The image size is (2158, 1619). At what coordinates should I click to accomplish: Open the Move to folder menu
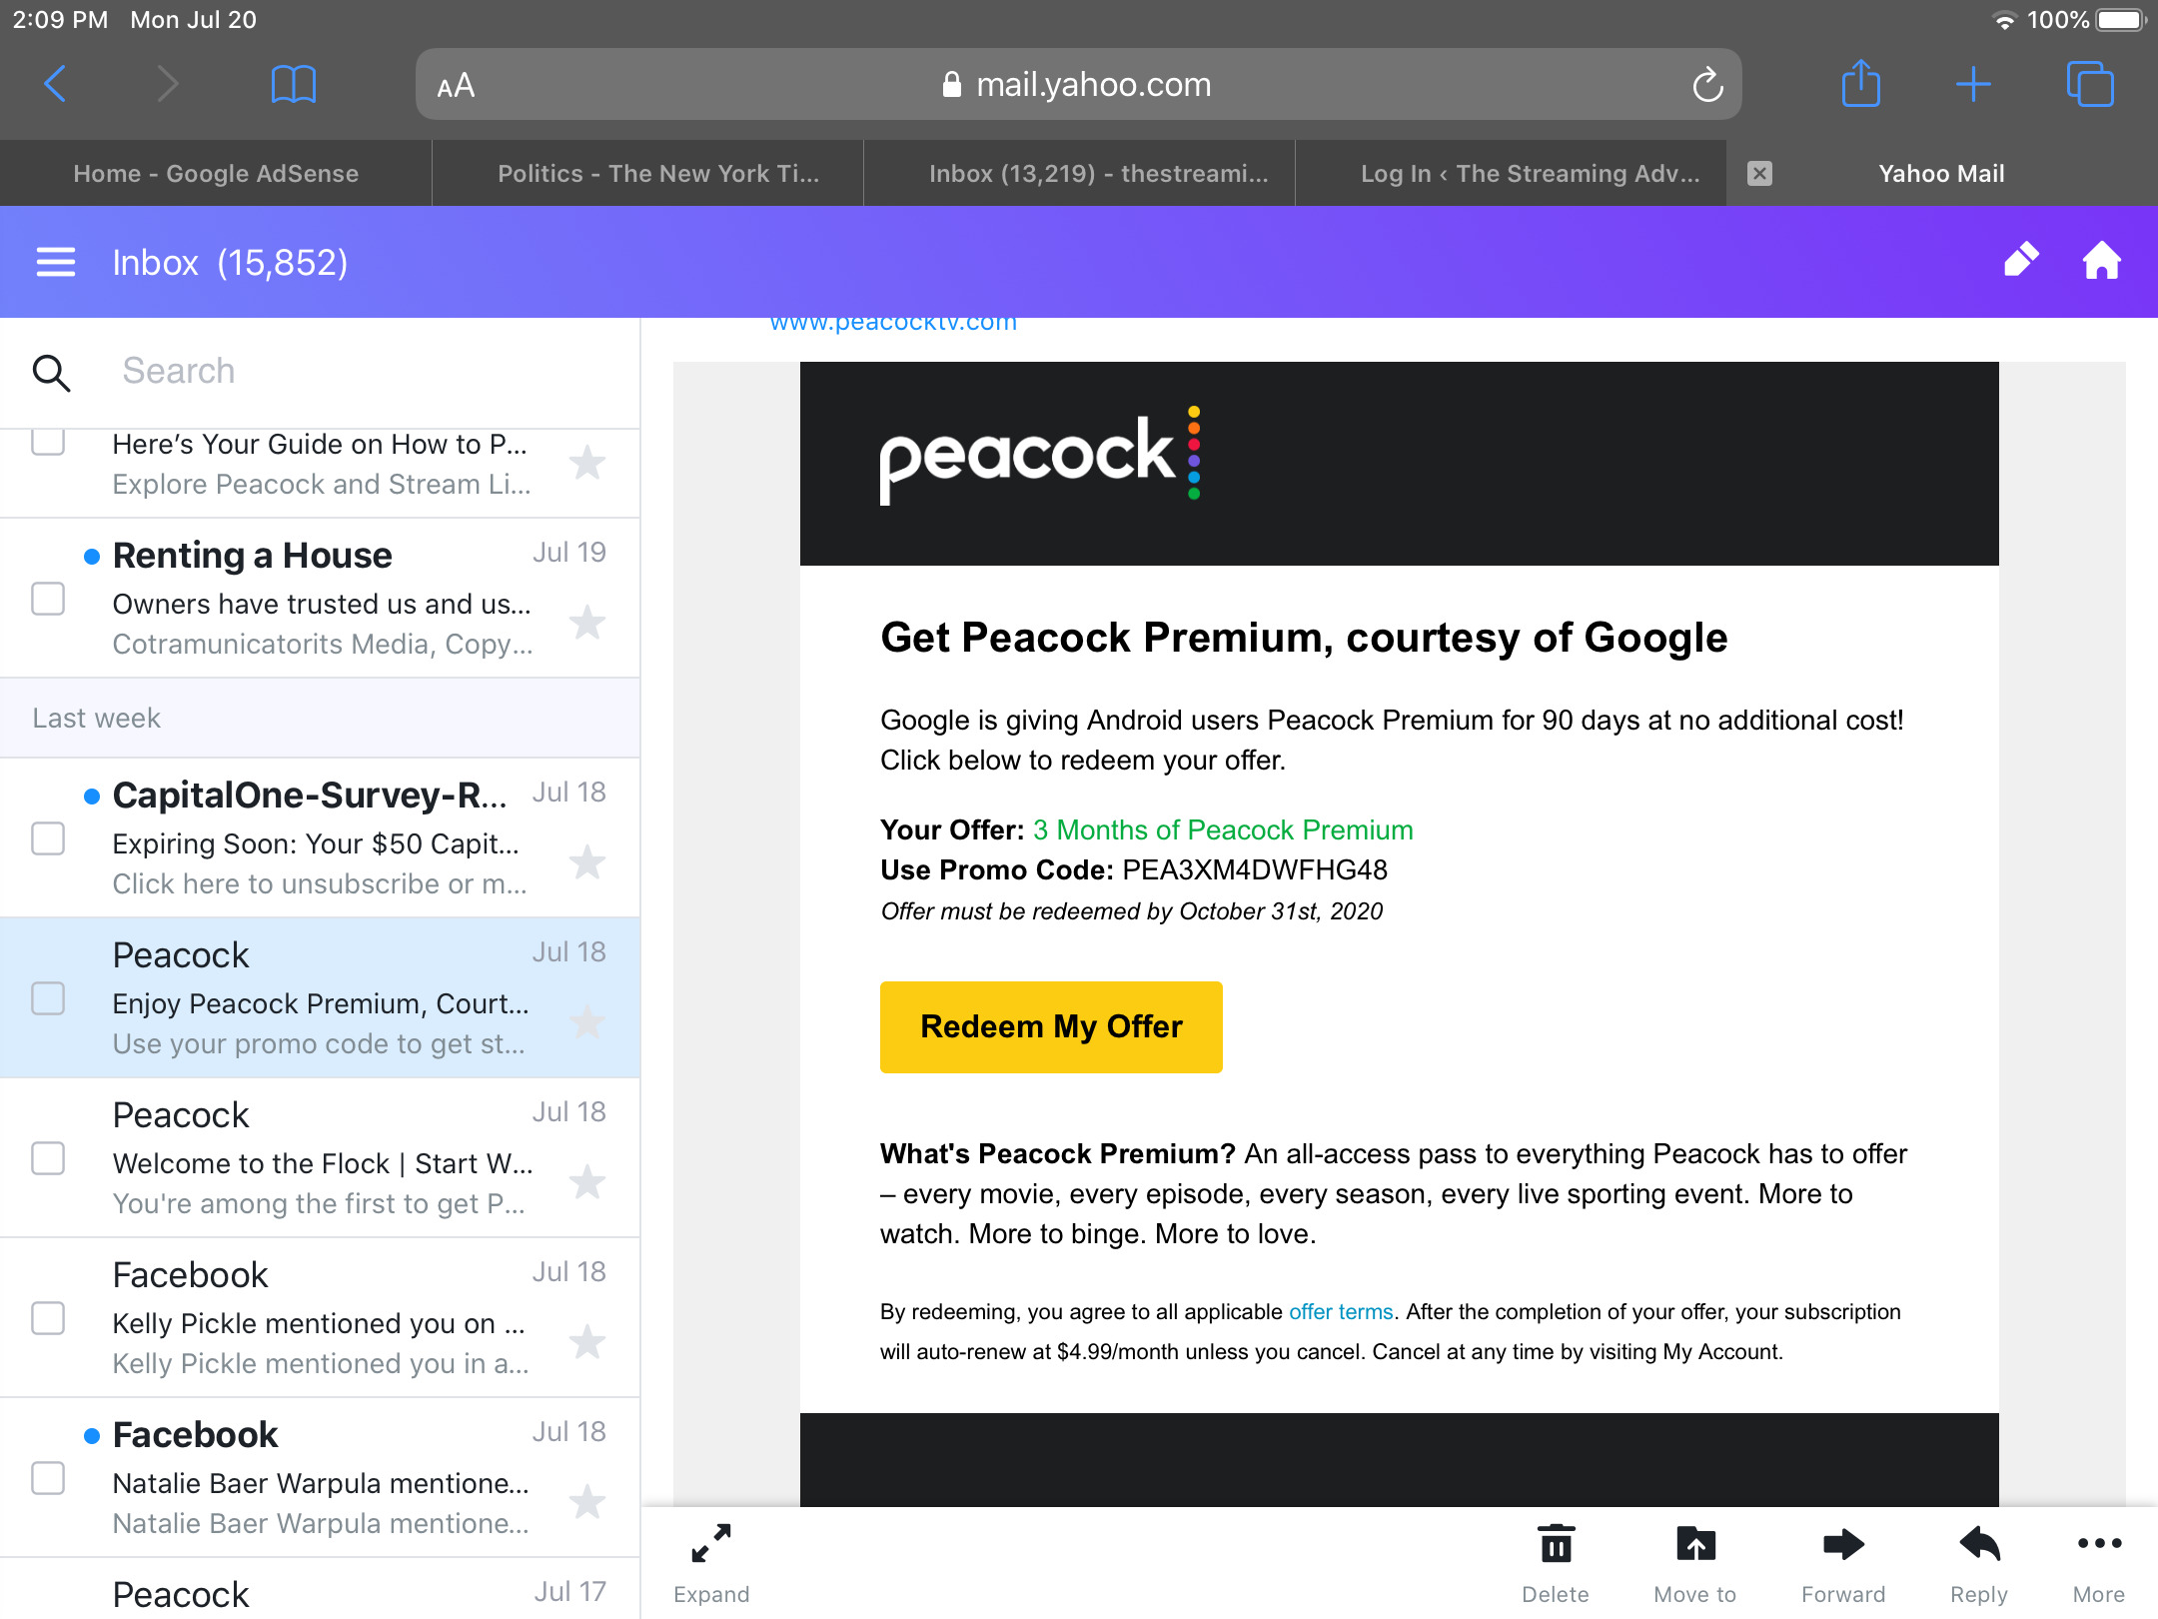click(x=1695, y=1564)
